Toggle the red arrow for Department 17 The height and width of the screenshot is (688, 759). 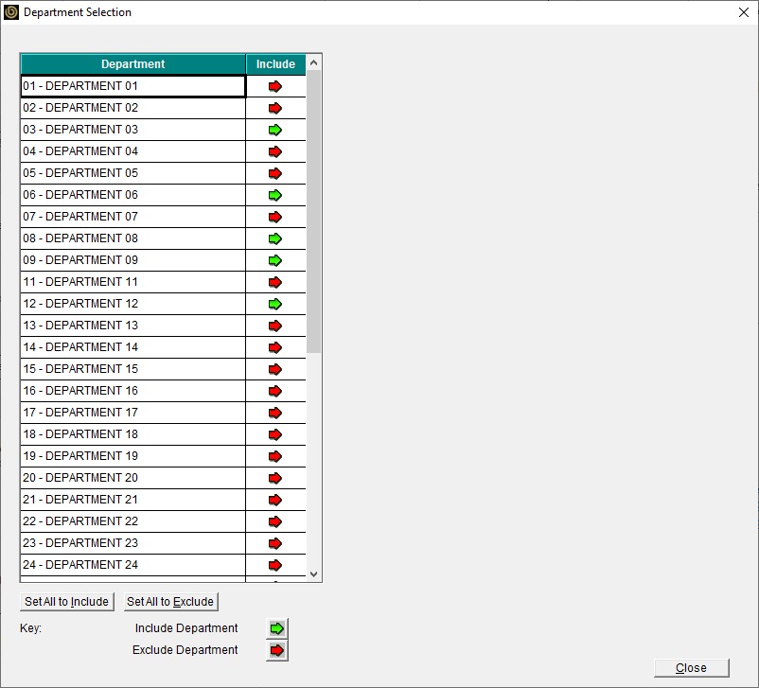(275, 413)
